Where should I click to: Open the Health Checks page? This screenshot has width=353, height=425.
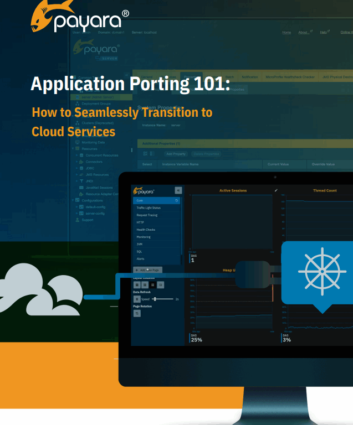tap(146, 230)
